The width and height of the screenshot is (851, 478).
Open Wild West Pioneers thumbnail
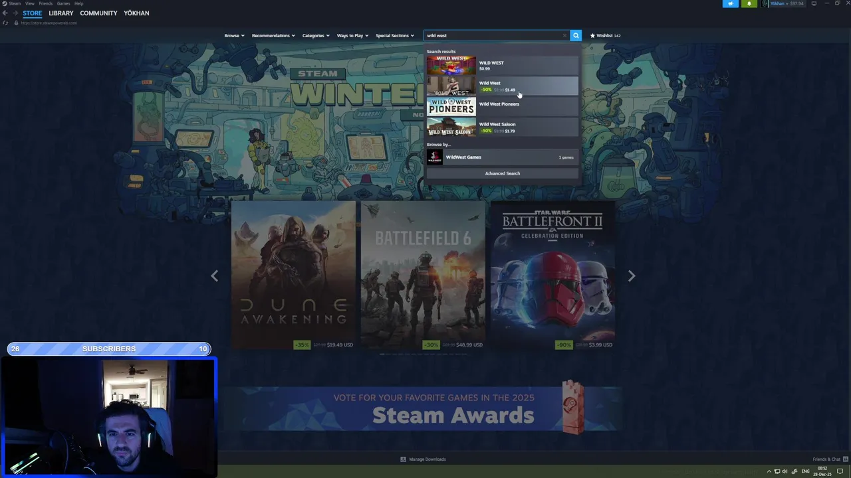point(451,106)
